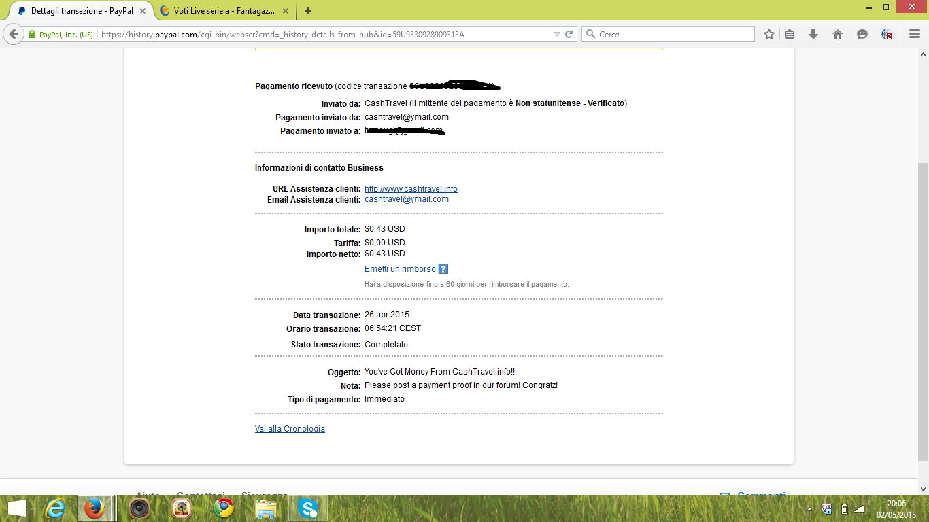Click the Importo totale $0,43 USD value

[x=385, y=229]
